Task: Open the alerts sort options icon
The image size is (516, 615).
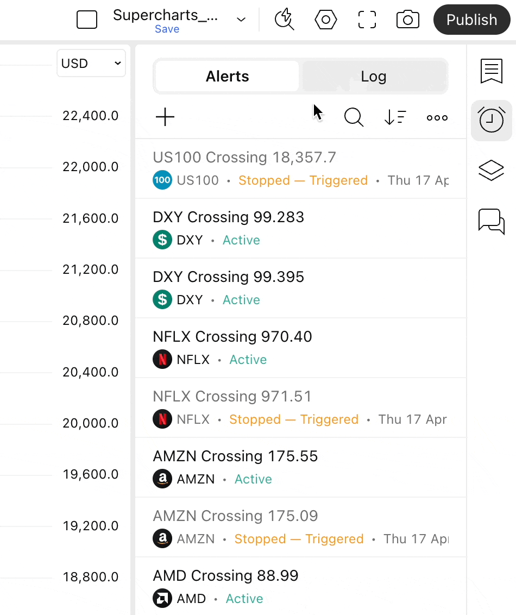Action: (395, 117)
